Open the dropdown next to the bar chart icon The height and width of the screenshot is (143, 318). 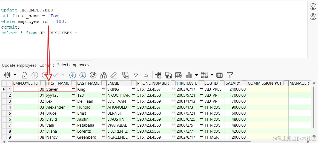196,75
